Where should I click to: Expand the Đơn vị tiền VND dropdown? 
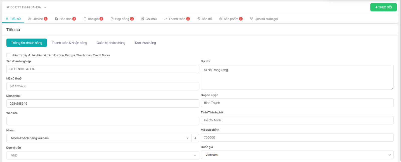103,155
